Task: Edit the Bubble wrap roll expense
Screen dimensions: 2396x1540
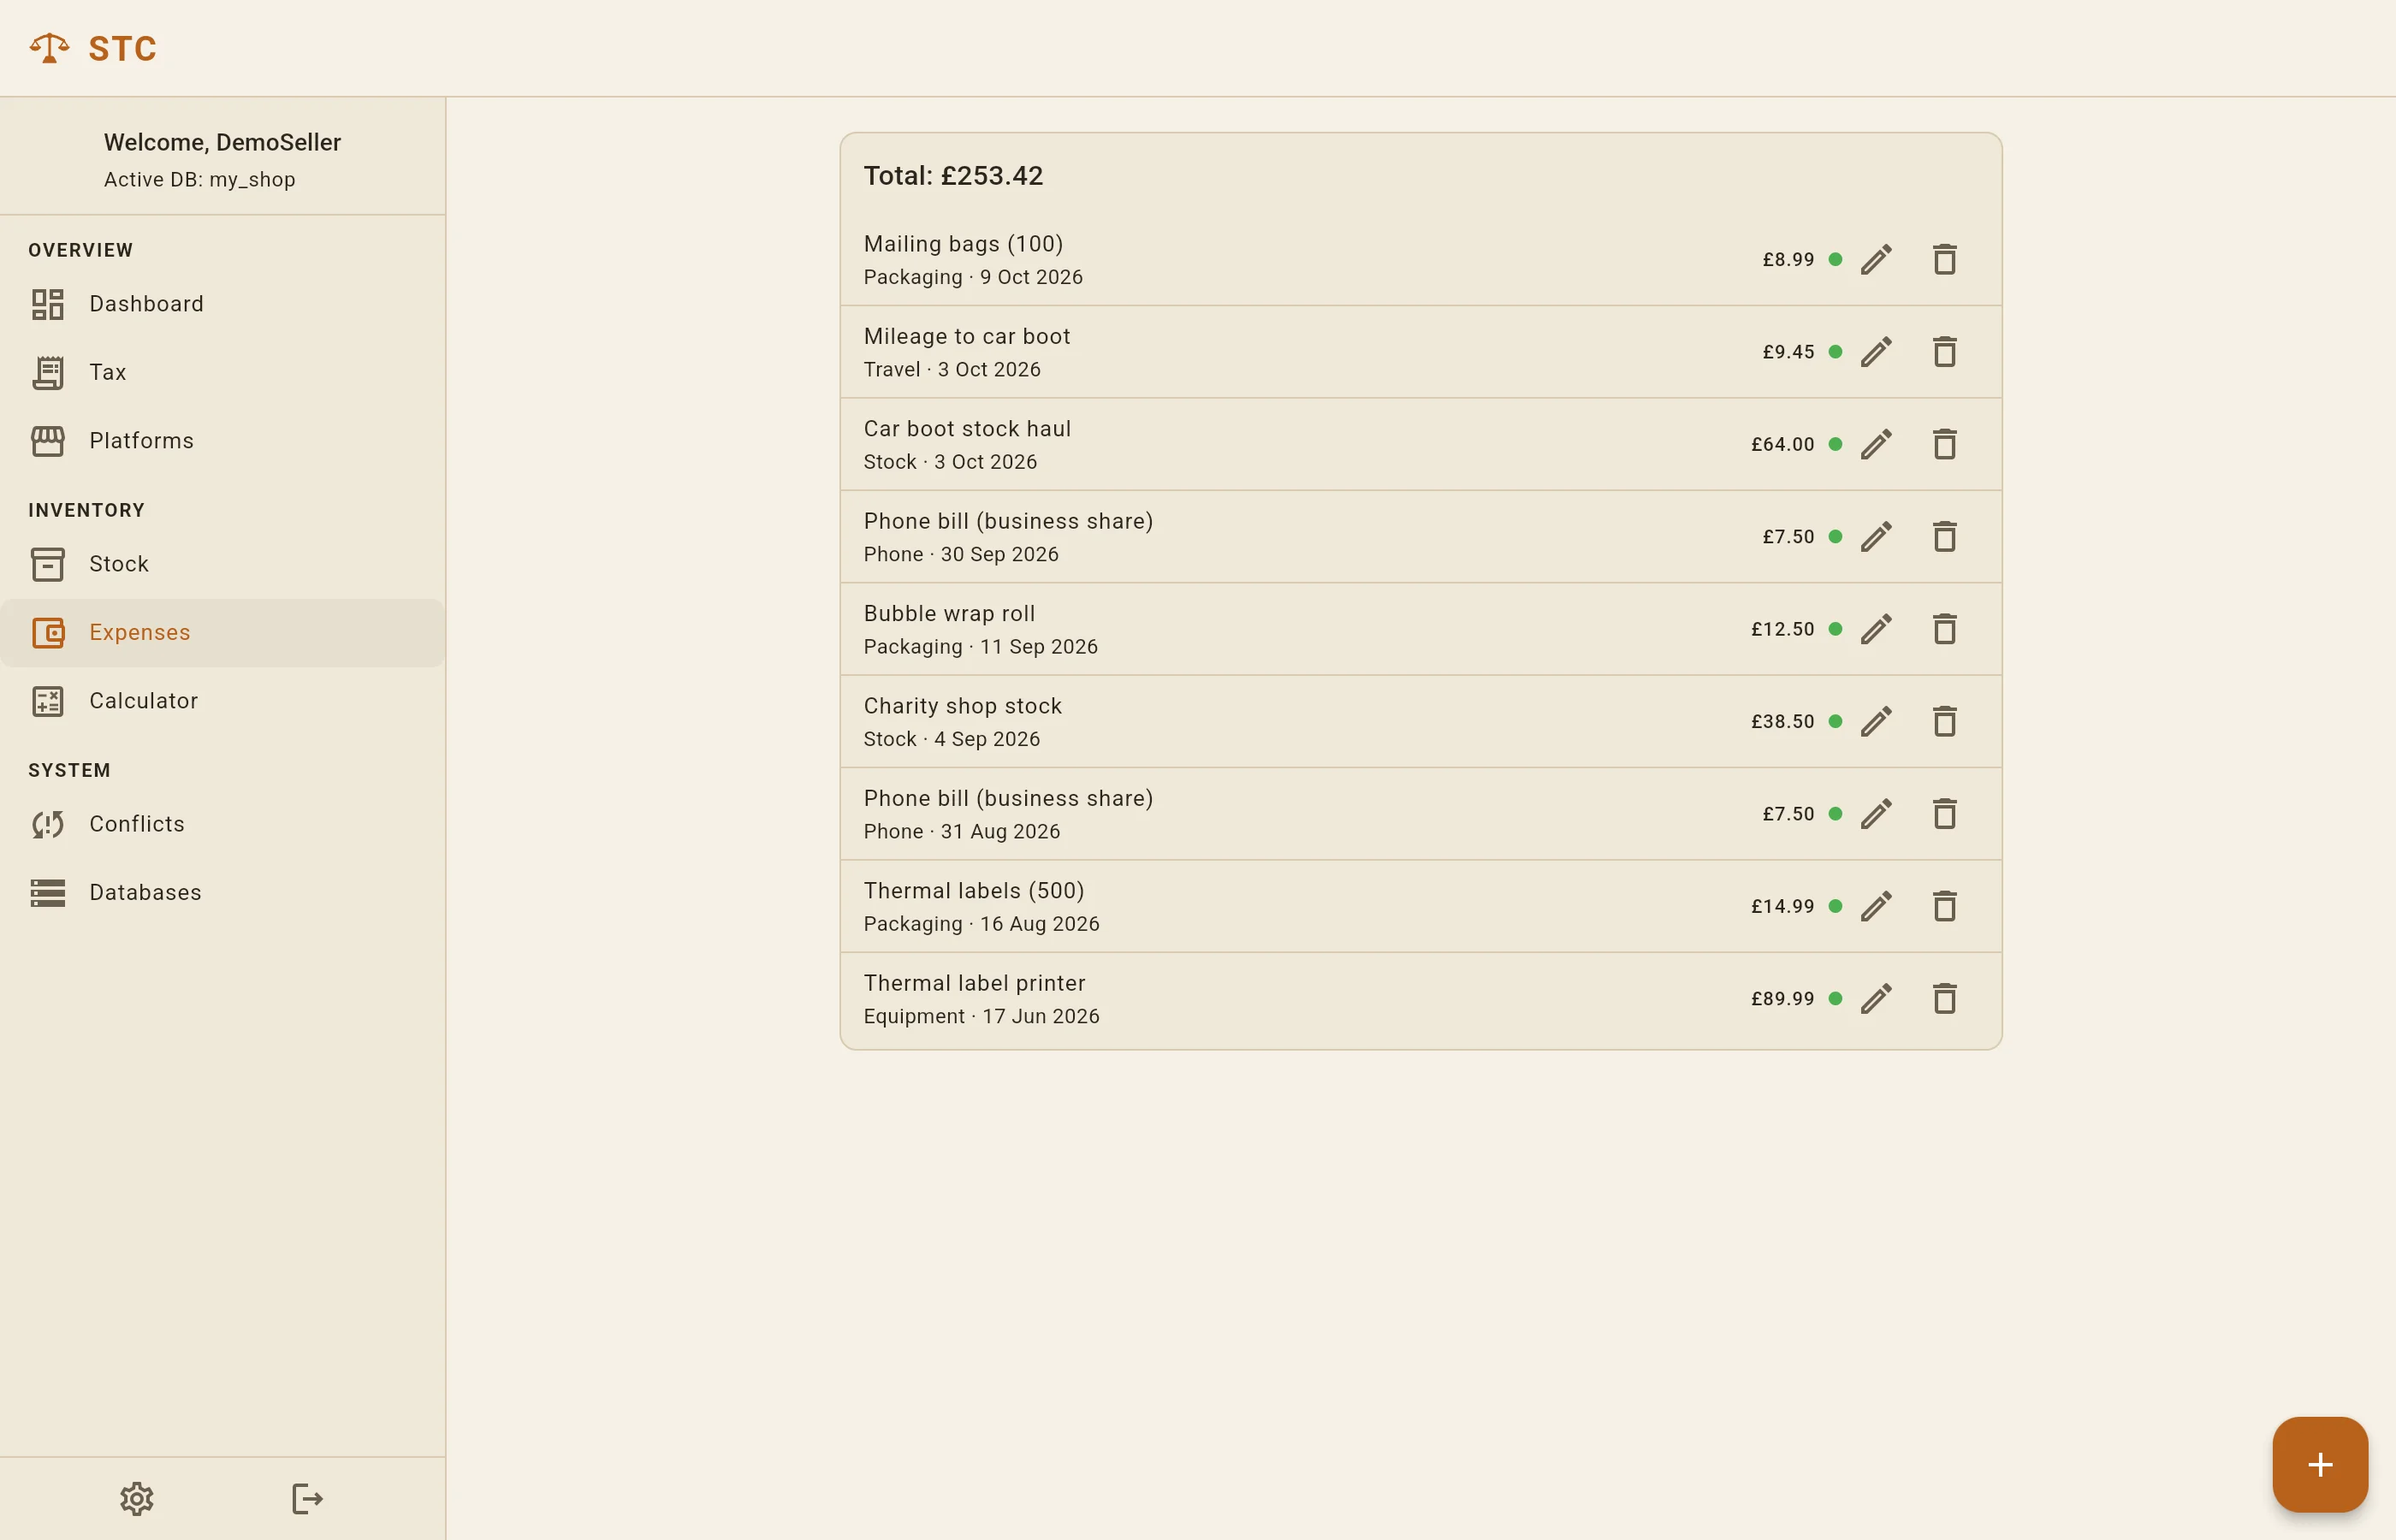Action: tap(1876, 629)
